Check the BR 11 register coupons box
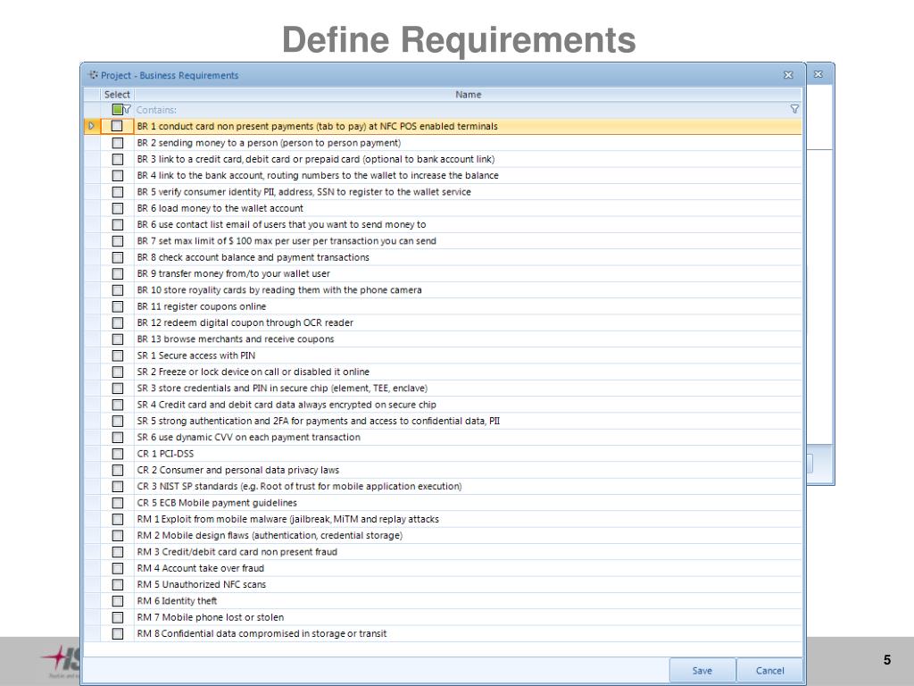This screenshot has width=914, height=686. point(118,306)
